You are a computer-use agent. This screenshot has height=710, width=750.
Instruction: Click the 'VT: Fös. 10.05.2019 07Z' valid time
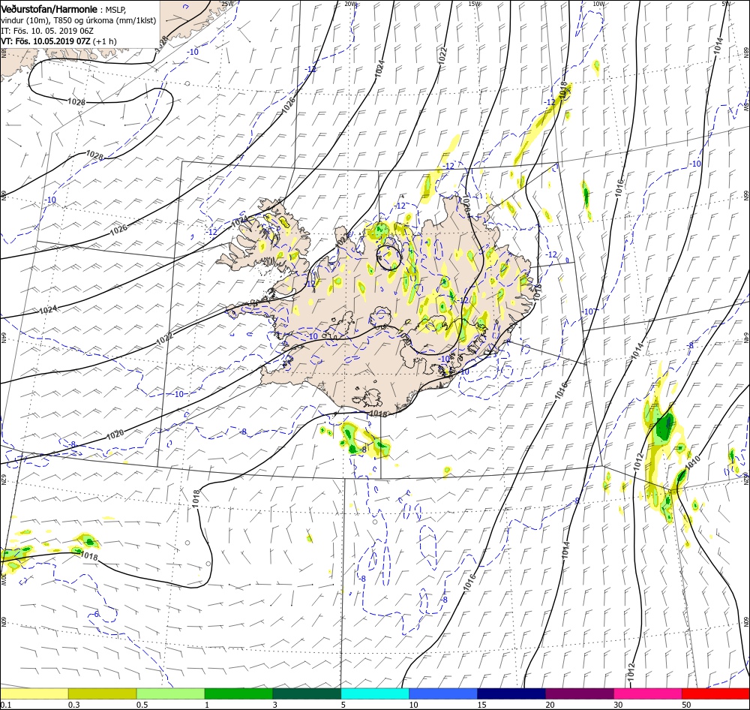coord(46,41)
